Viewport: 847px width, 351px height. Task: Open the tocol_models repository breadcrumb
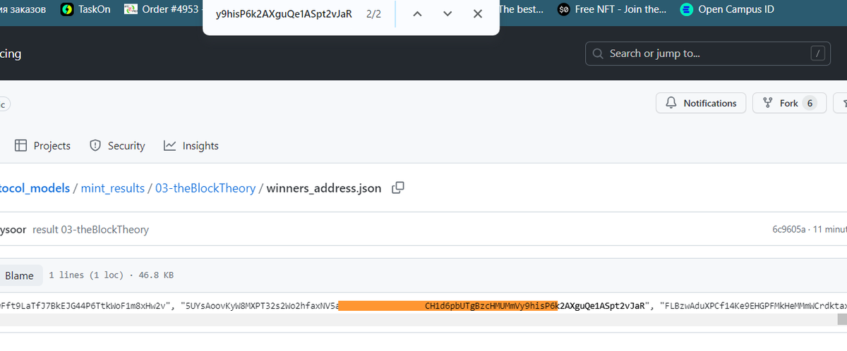pyautogui.click(x=35, y=188)
